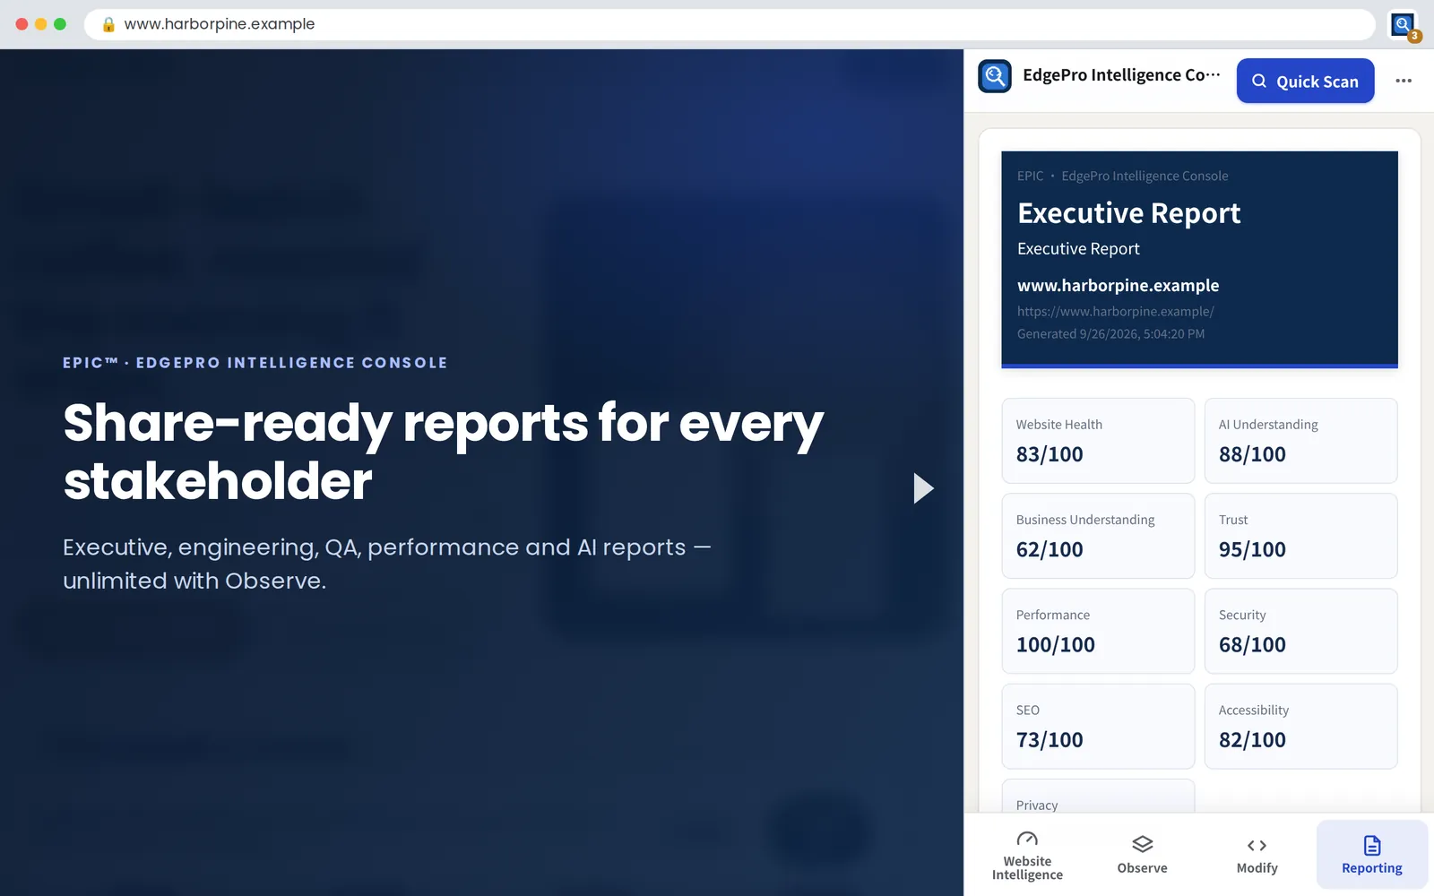Click the Performance 100/100 score card

coord(1098,631)
